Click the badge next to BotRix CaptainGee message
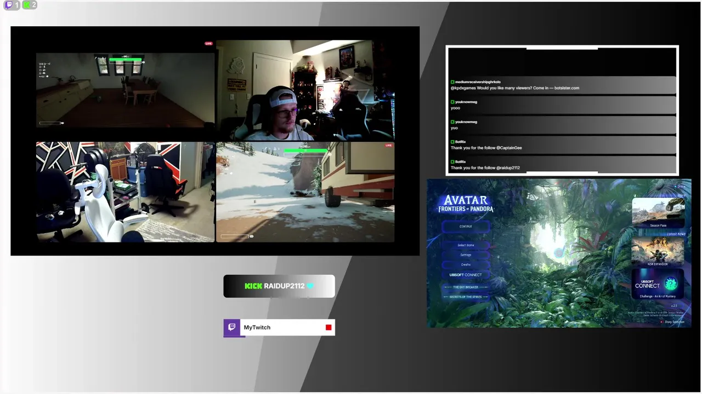The height and width of the screenshot is (394, 702). [x=452, y=142]
